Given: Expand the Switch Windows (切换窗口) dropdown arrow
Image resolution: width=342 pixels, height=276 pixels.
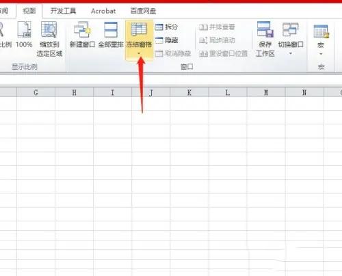Looking at the screenshot, I should 291,53.
